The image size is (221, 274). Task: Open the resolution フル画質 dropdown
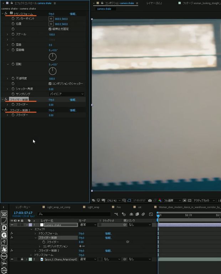tap(172, 200)
